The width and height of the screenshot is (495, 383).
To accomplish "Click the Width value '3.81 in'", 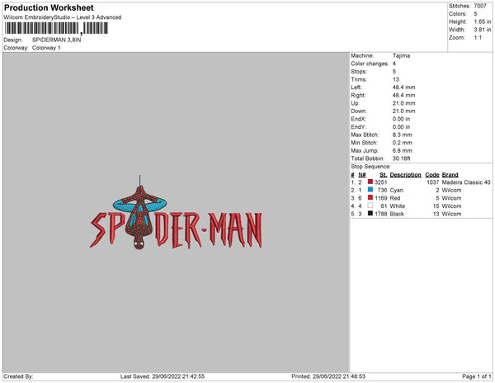I will pos(483,30).
